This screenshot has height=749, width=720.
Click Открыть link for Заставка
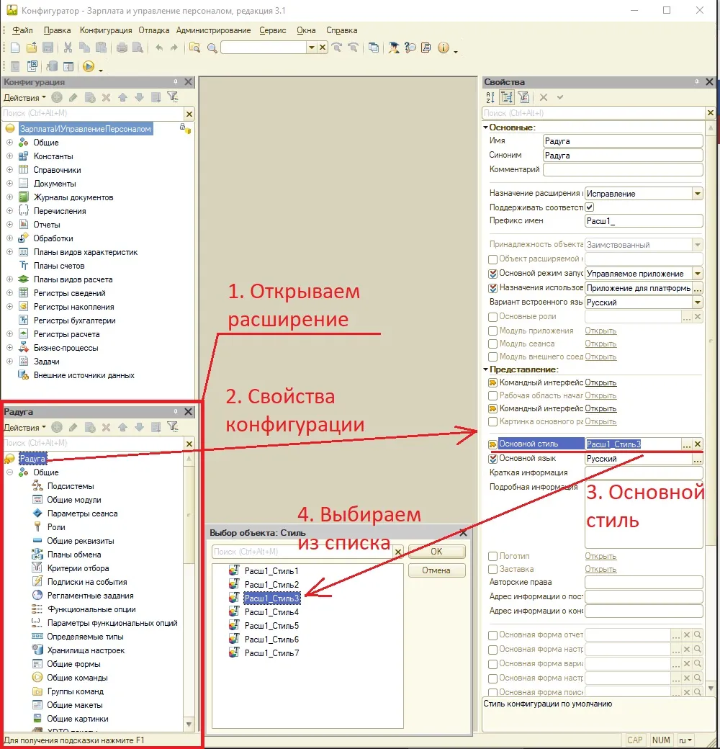coord(600,569)
